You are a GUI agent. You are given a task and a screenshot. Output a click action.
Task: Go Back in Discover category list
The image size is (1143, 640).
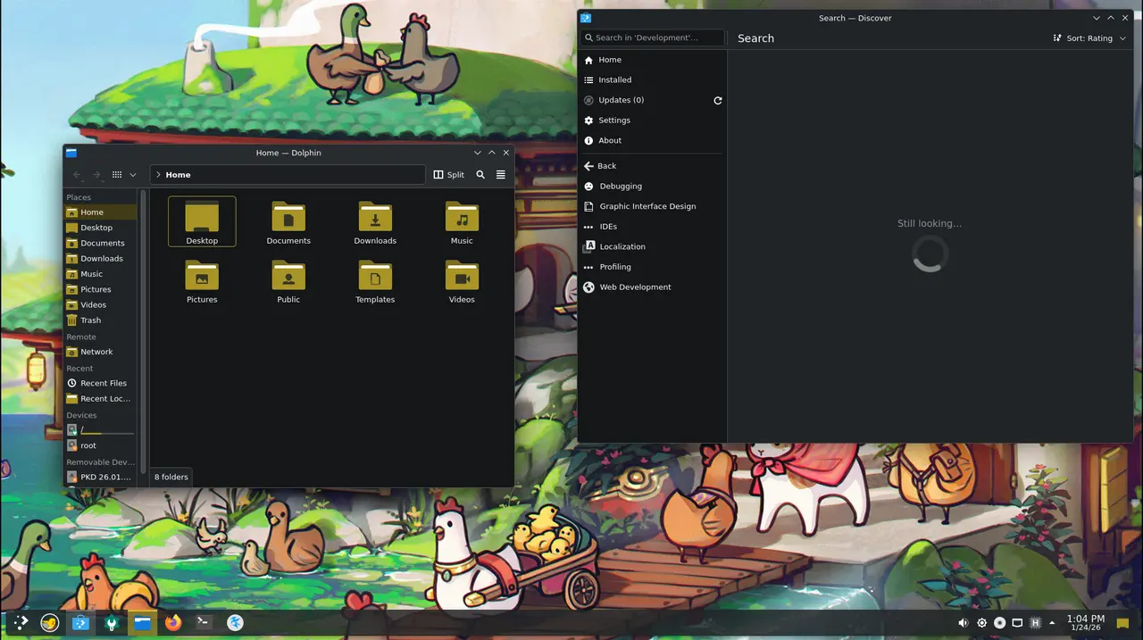click(x=606, y=166)
